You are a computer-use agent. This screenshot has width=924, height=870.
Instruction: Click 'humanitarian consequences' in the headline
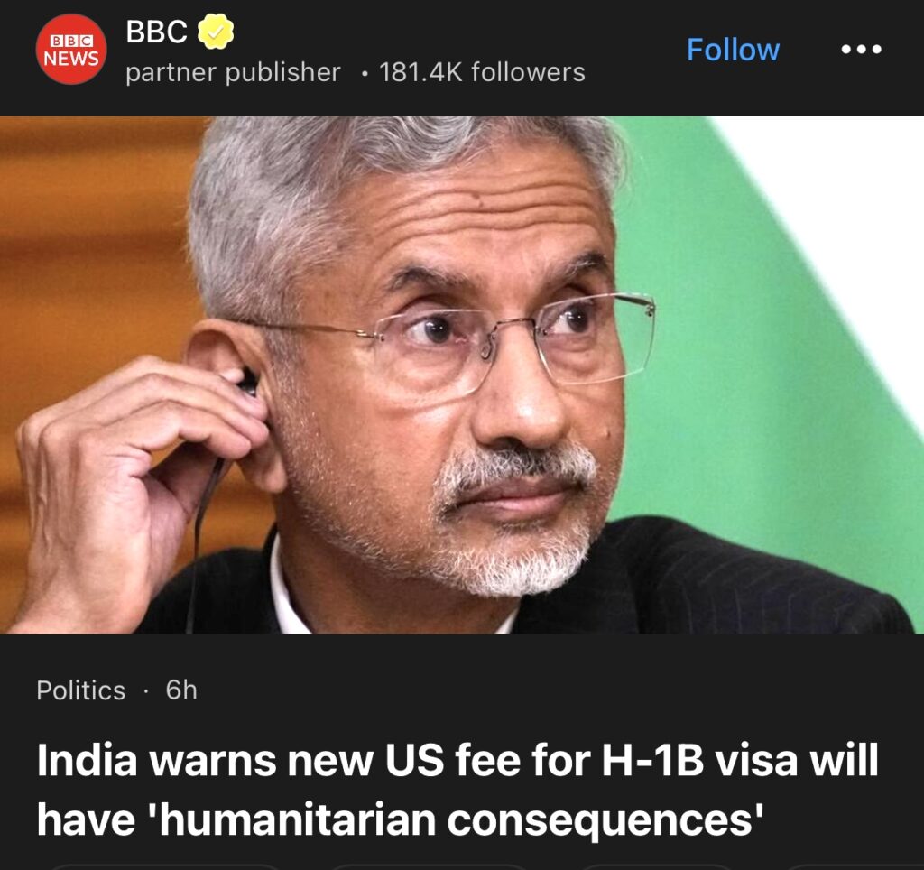455,819
